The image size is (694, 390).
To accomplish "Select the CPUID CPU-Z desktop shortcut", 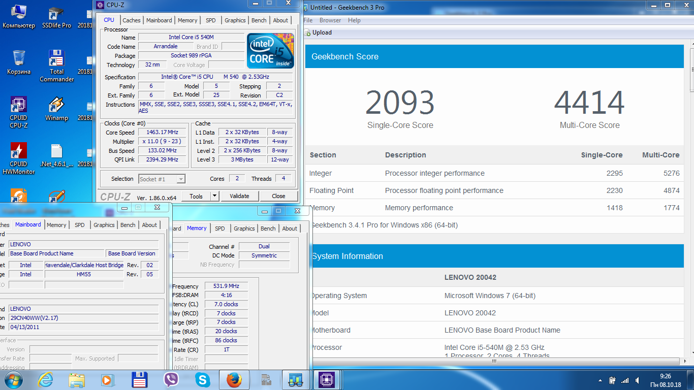I will pyautogui.click(x=19, y=112).
